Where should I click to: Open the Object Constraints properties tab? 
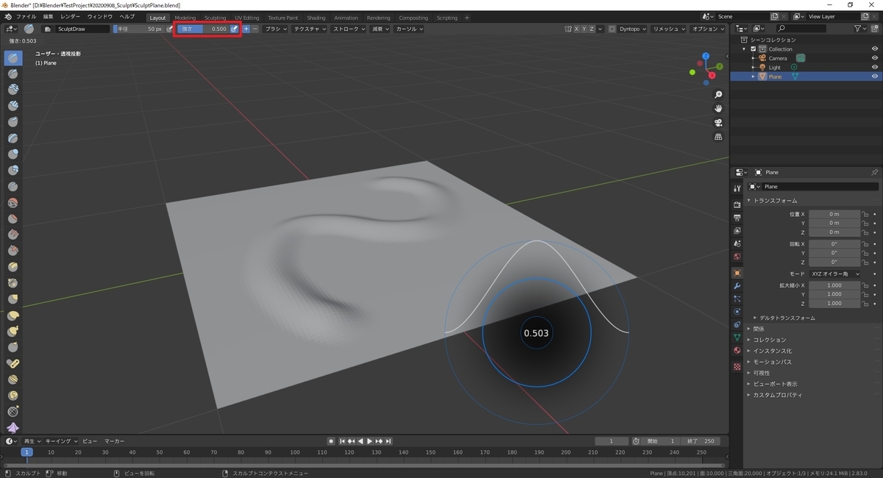pos(737,324)
